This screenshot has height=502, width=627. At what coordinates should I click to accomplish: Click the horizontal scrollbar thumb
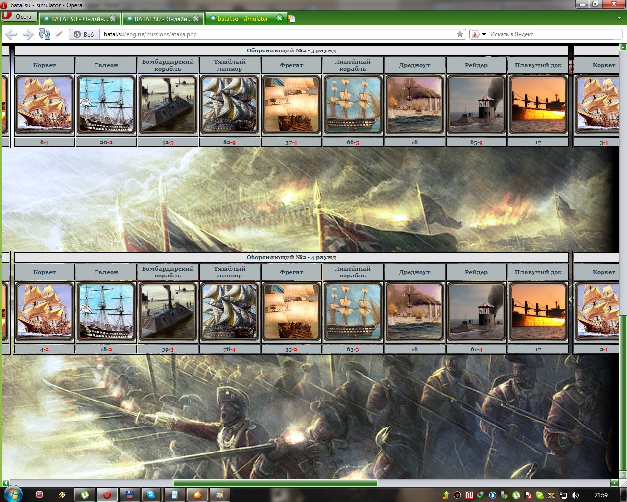coord(275,483)
